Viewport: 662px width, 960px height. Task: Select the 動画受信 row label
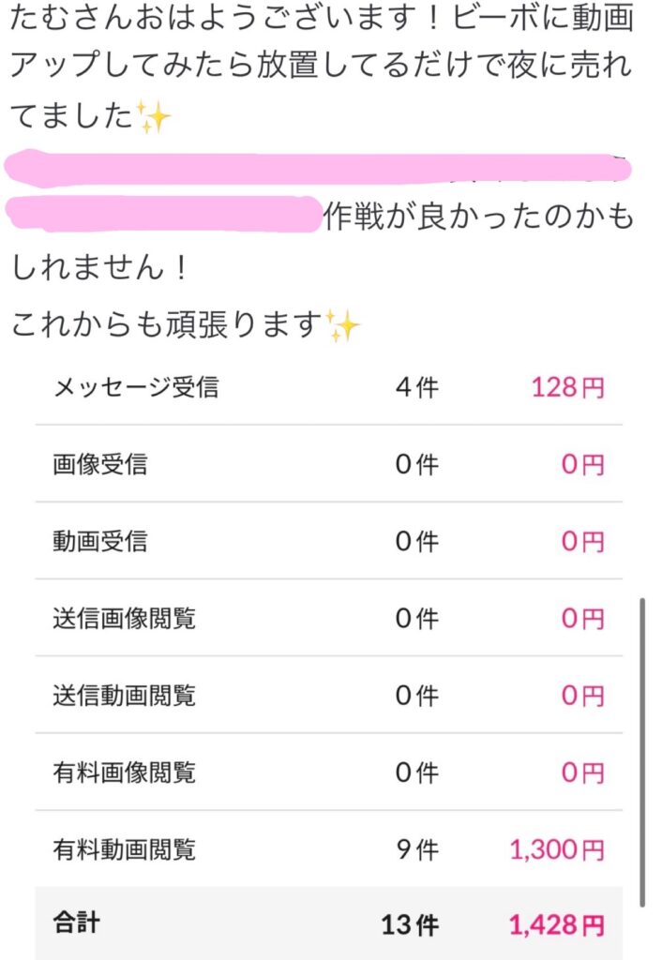(99, 542)
